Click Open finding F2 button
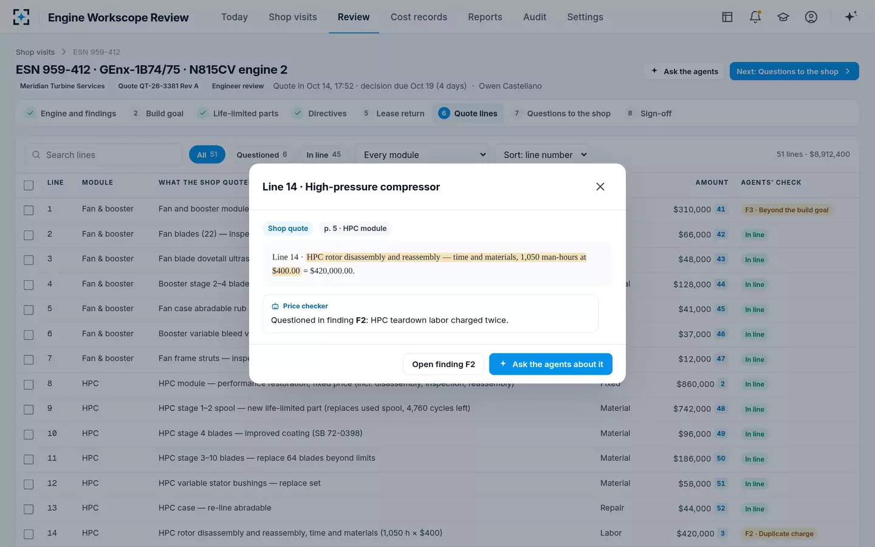Screen dimensions: 875x547 coord(444,364)
